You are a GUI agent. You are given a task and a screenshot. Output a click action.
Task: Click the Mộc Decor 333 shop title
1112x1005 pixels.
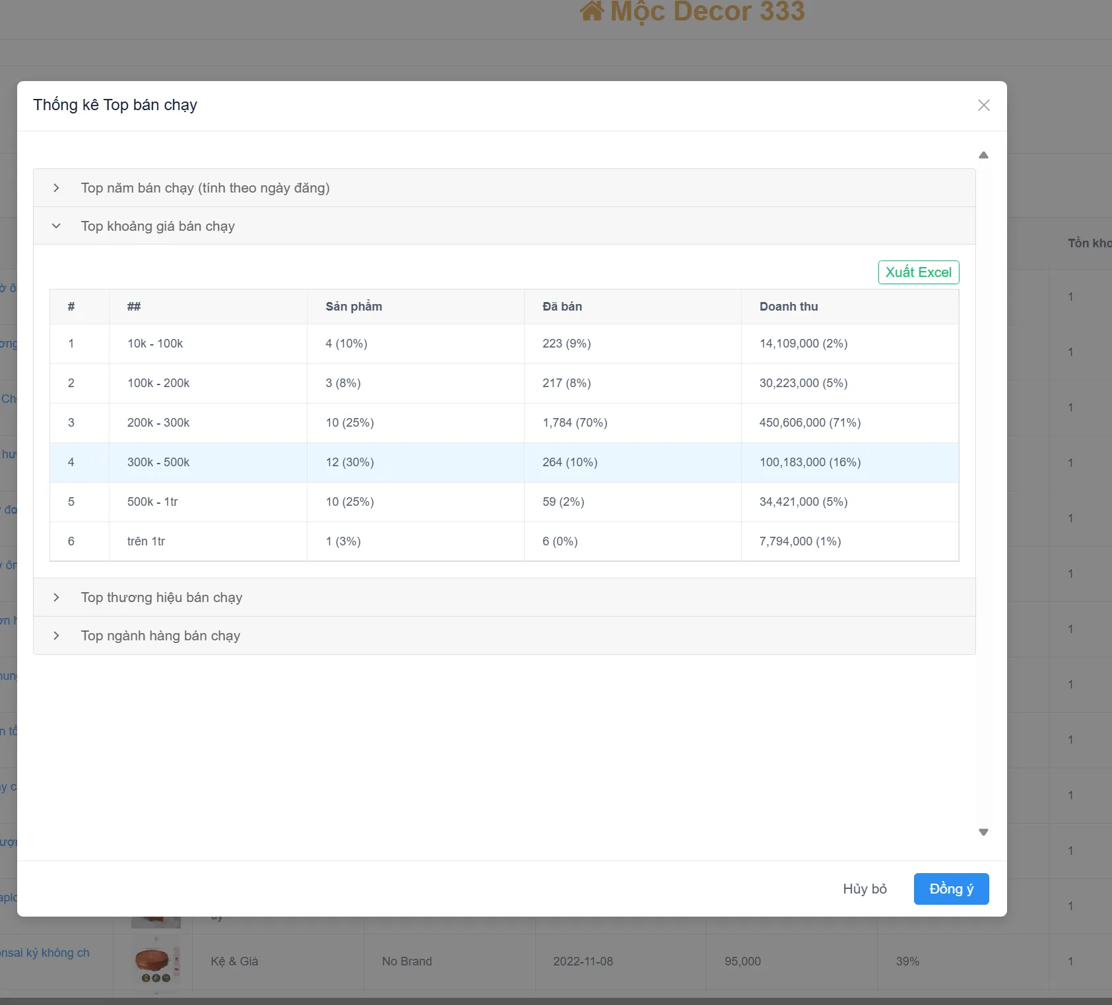pyautogui.click(x=707, y=11)
